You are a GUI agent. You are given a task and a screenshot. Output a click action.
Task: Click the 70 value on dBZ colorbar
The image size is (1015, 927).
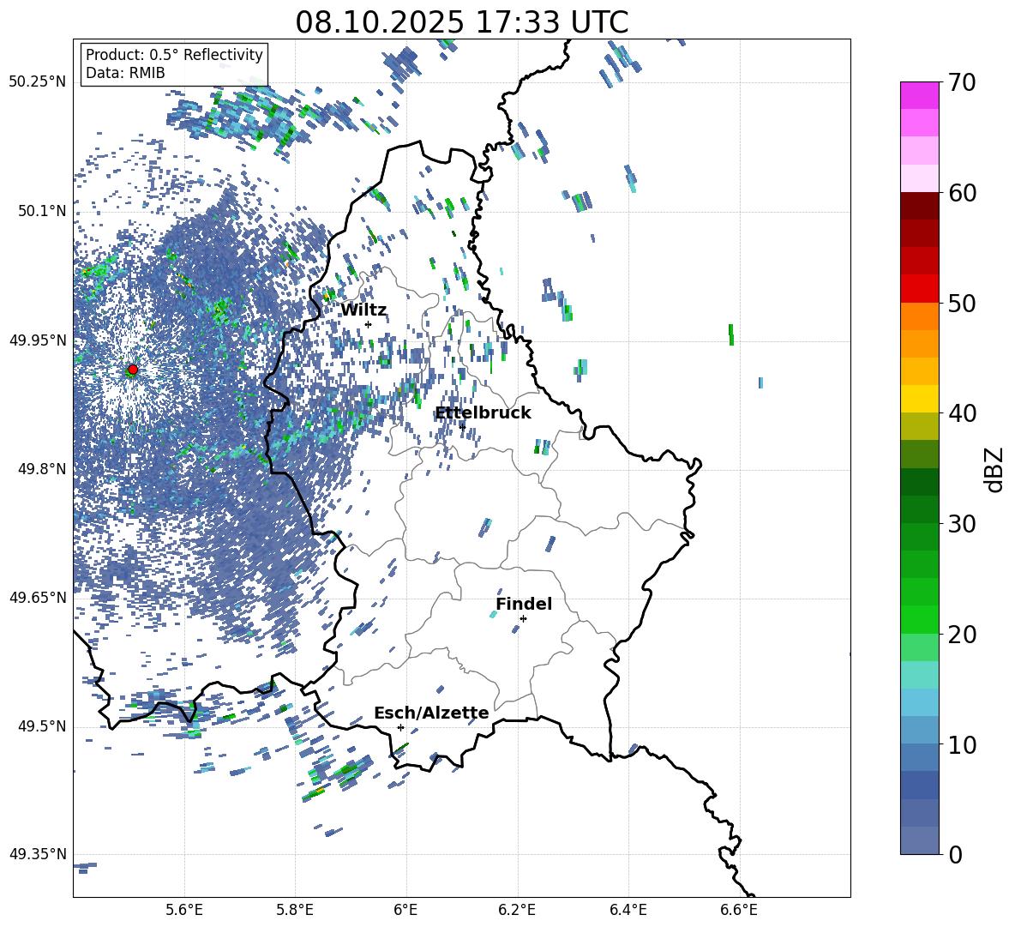click(961, 83)
